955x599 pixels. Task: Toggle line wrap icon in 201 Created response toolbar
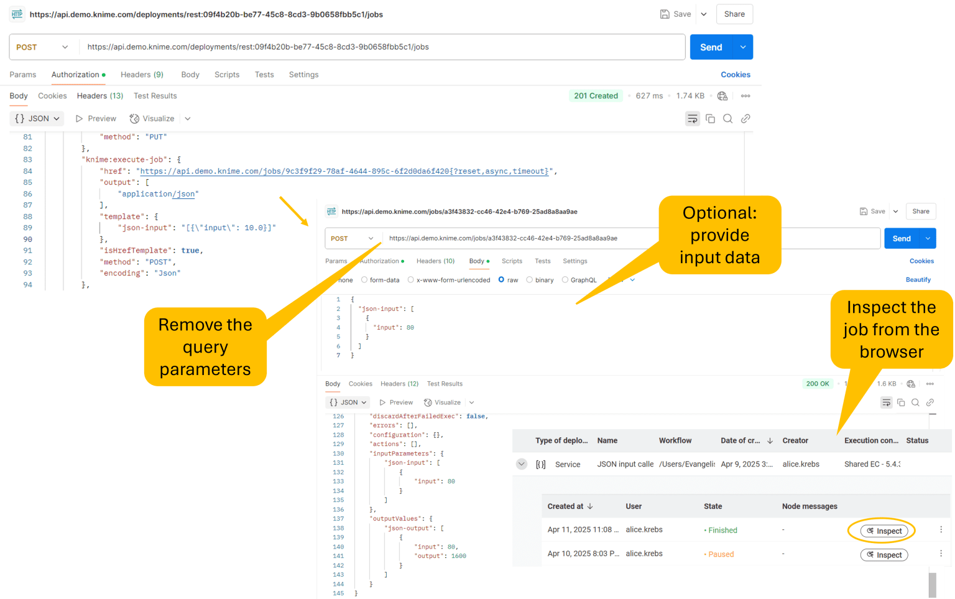[x=692, y=119]
